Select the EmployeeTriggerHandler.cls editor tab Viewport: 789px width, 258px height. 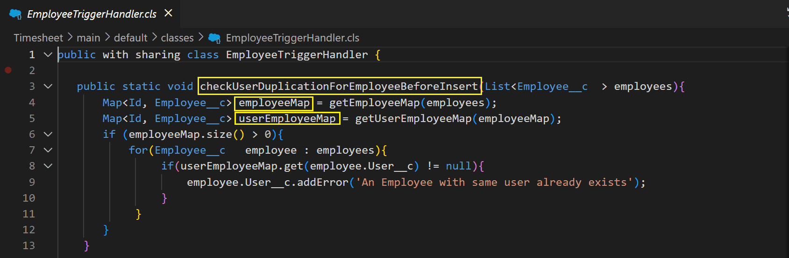click(x=90, y=14)
